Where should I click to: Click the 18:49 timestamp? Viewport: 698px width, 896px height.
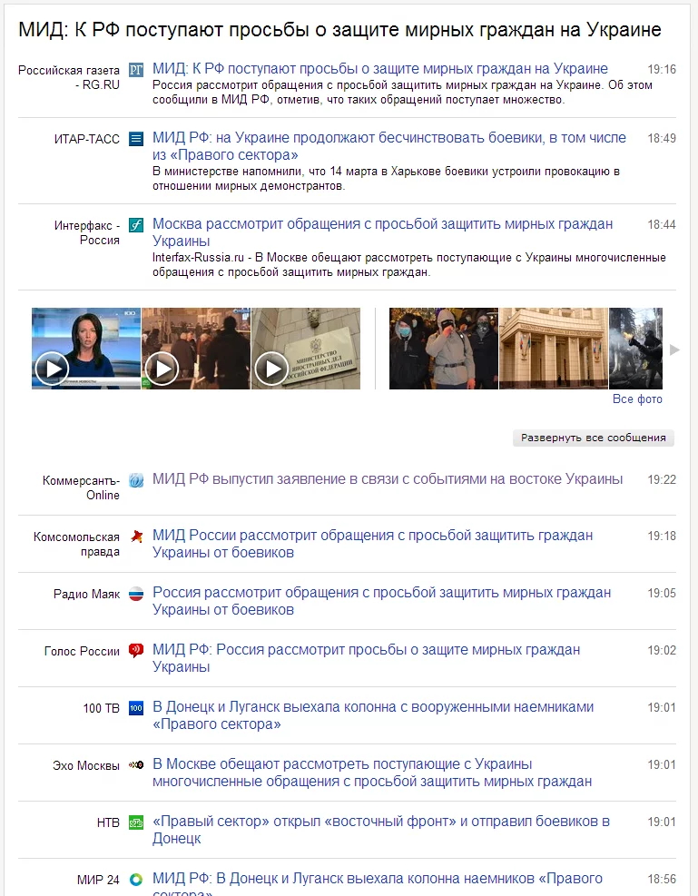pos(662,138)
